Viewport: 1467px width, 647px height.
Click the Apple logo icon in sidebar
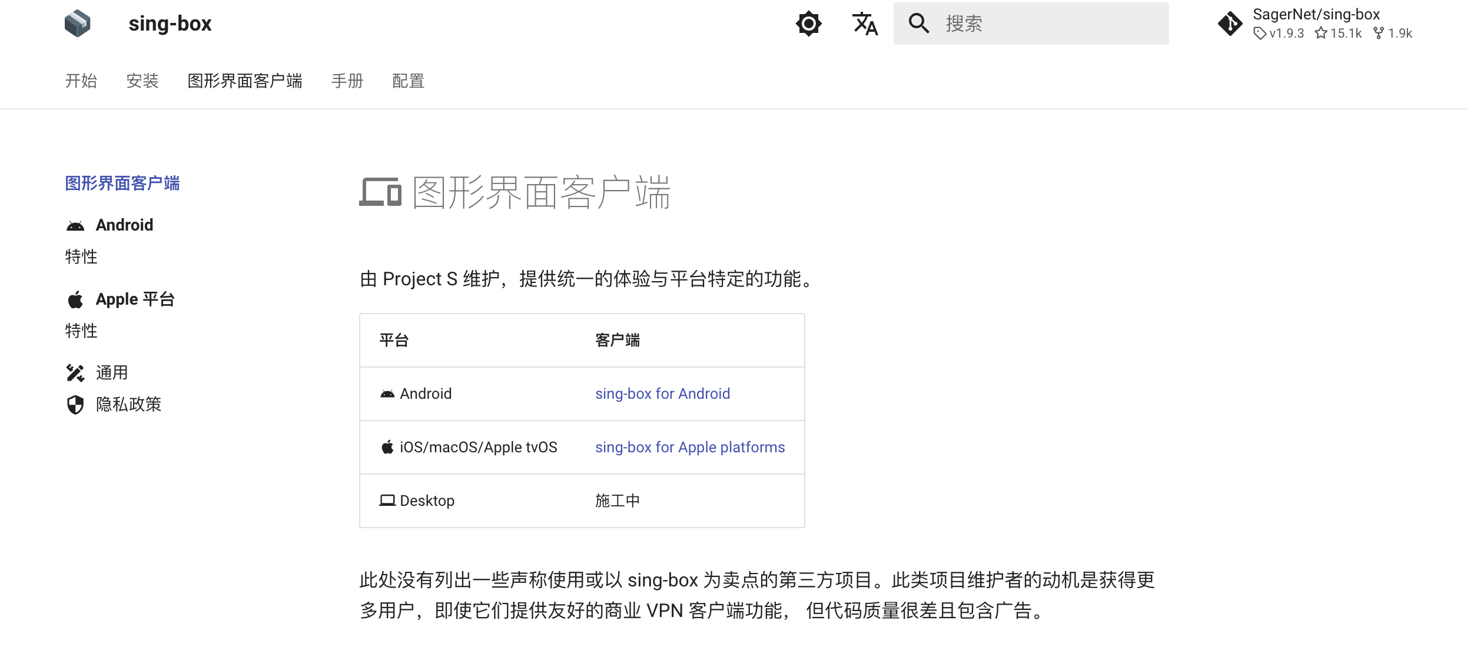pos(75,299)
